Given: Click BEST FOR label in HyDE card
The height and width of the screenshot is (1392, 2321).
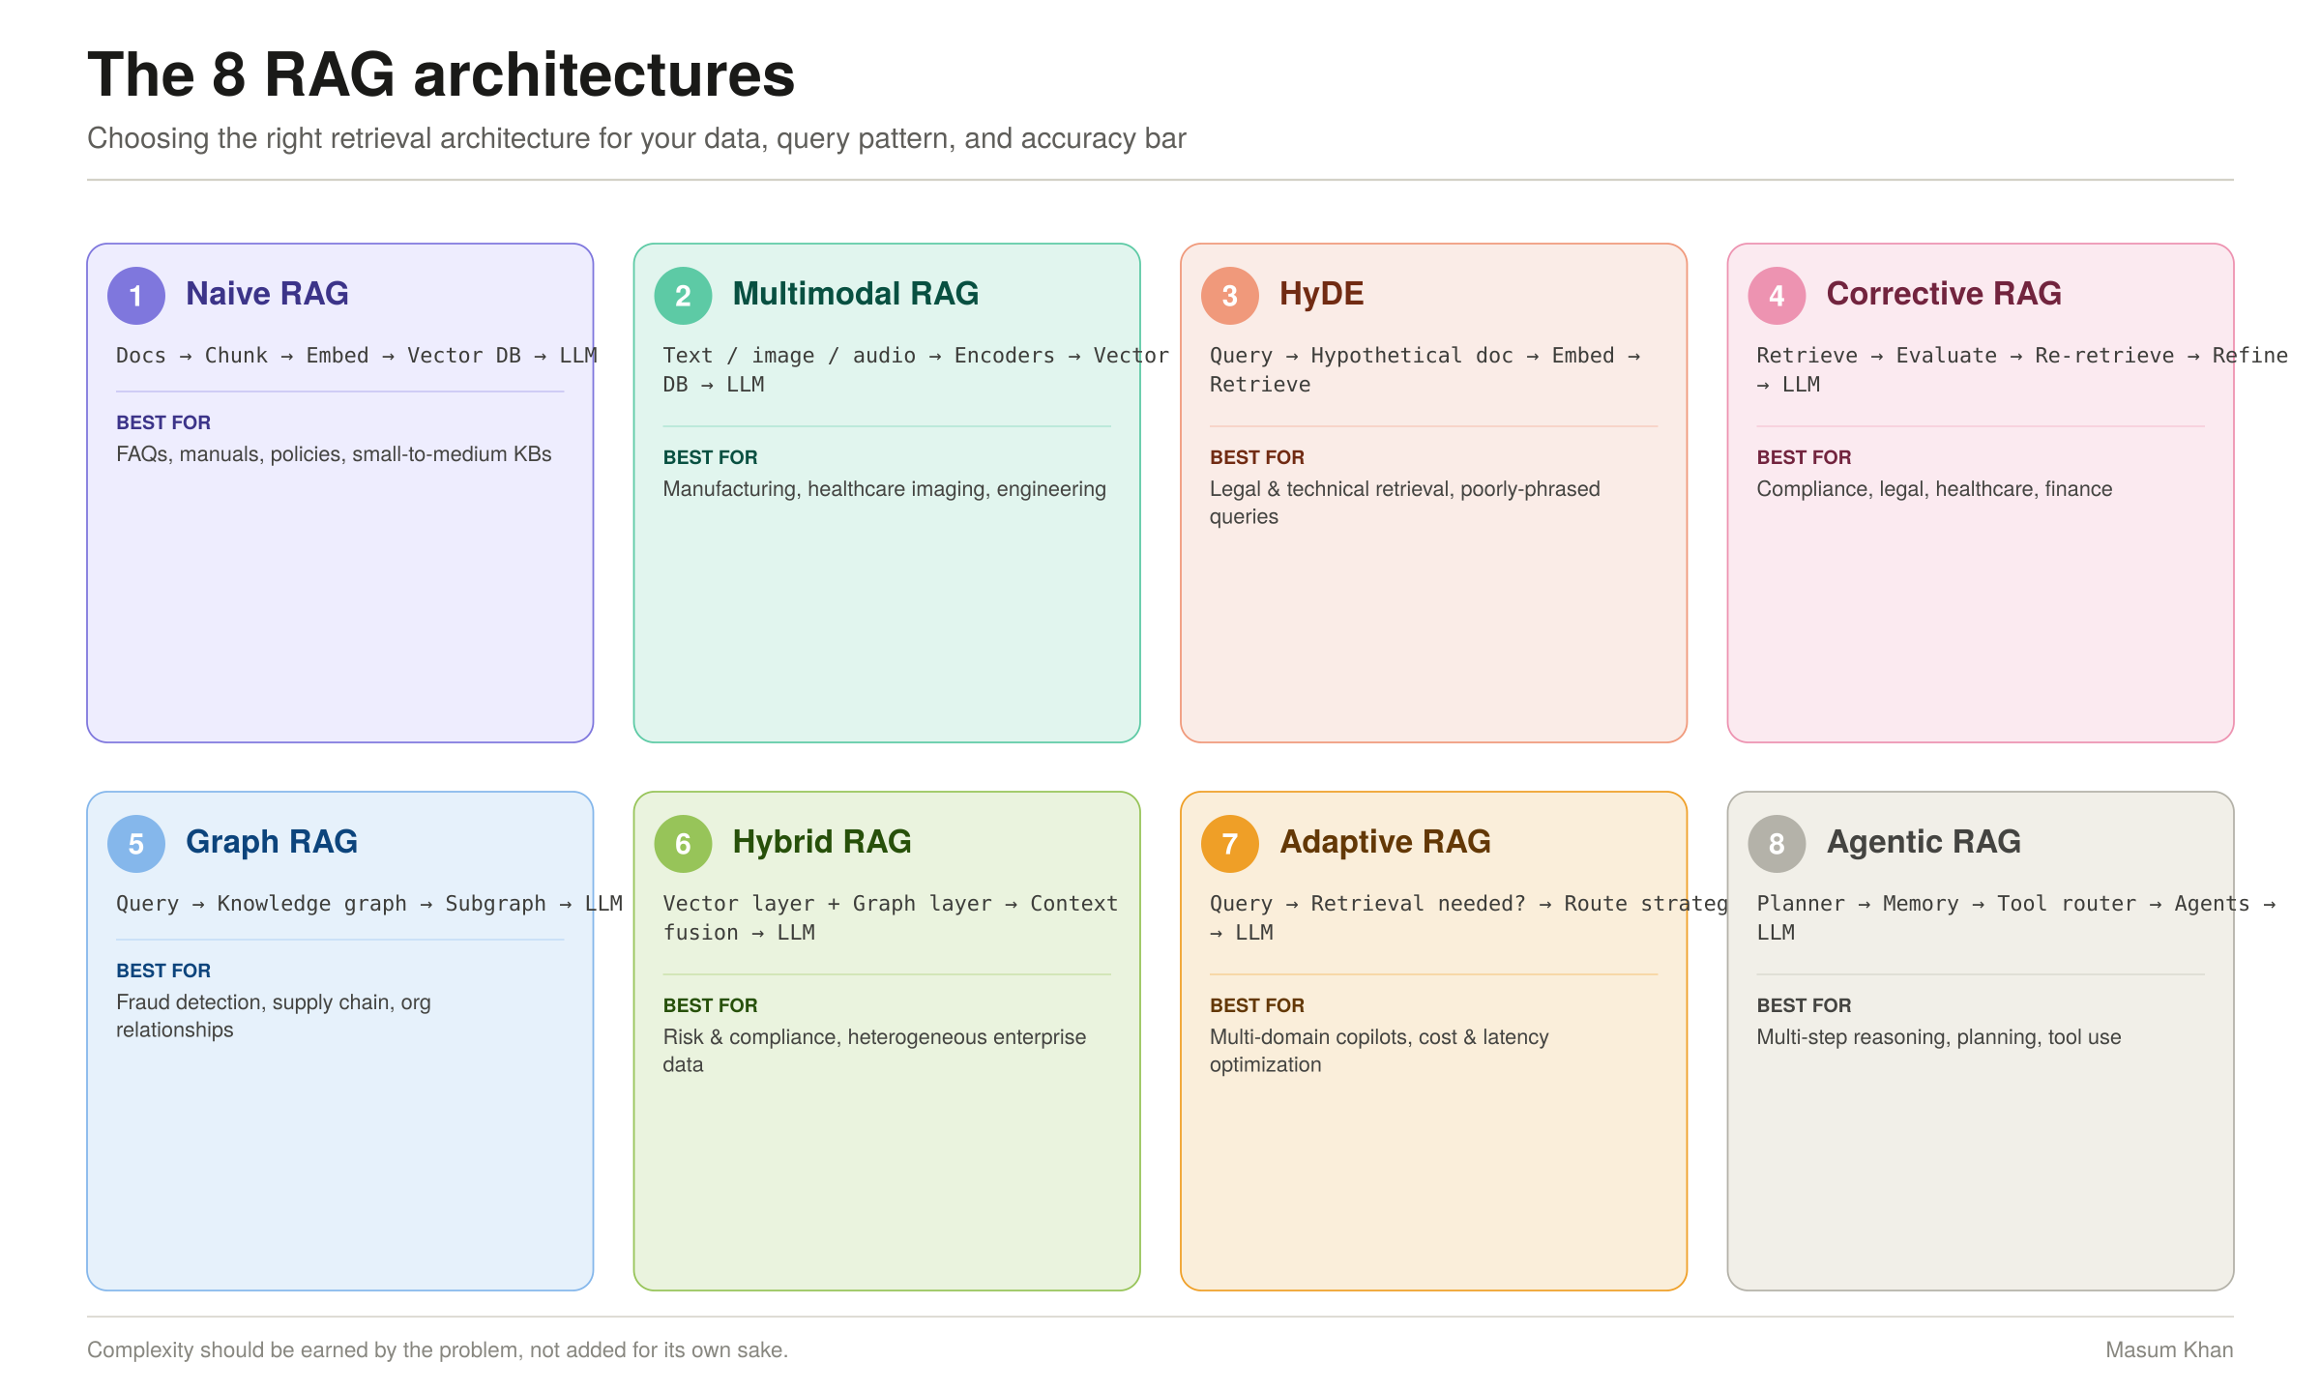Looking at the screenshot, I should tap(1256, 457).
